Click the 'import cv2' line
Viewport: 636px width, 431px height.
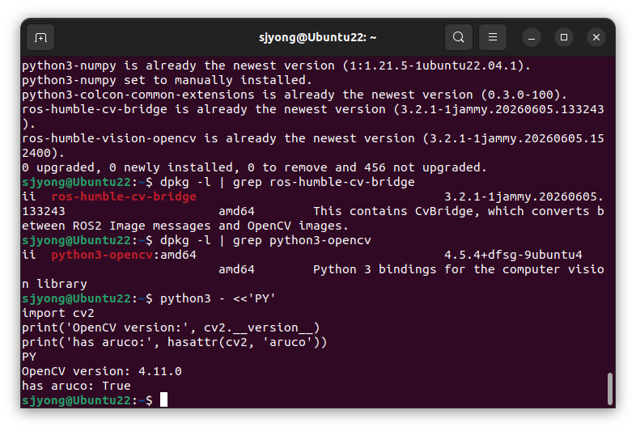pos(58,314)
